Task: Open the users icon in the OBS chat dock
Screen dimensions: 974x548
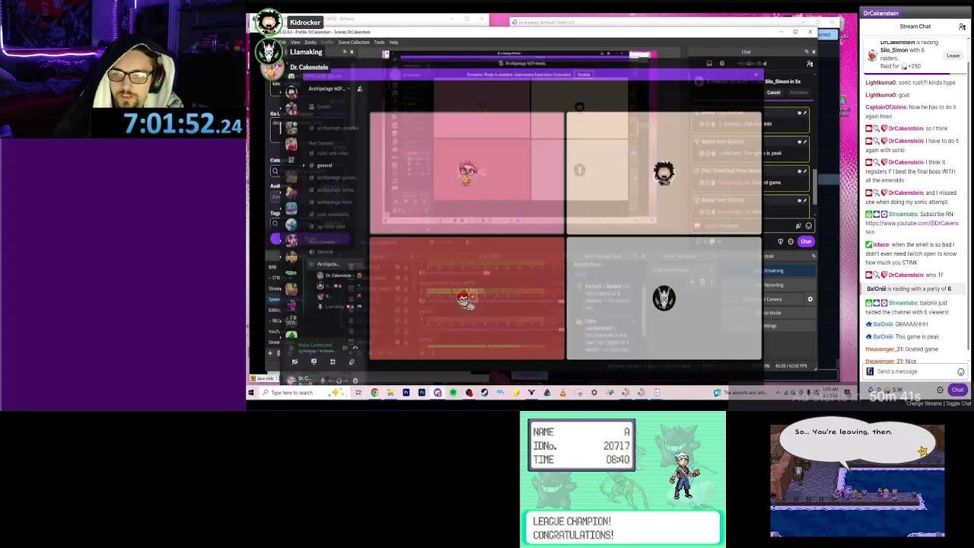Action: click(810, 64)
